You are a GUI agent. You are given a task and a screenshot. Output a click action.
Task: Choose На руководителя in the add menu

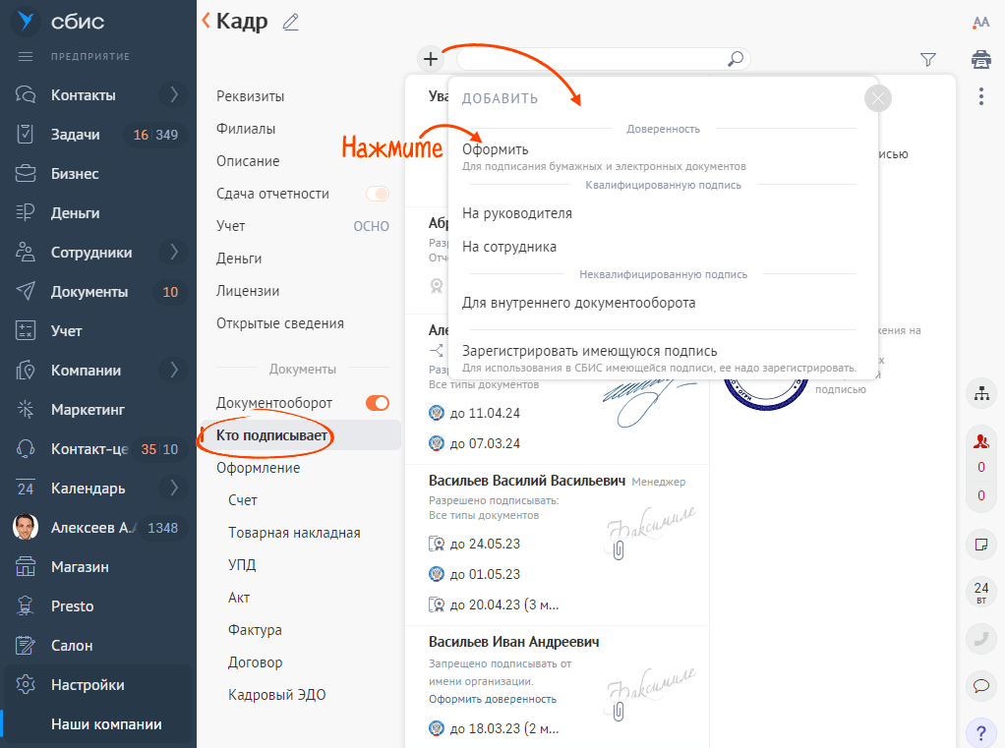pyautogui.click(x=517, y=214)
